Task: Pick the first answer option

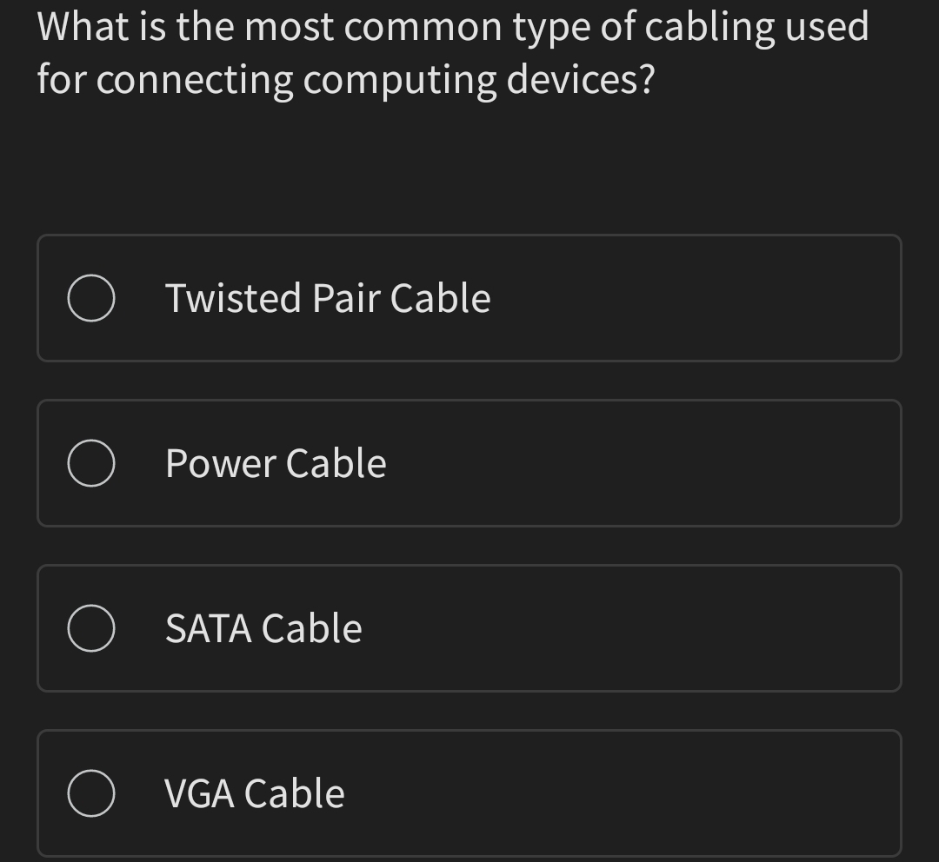Action: 469,298
